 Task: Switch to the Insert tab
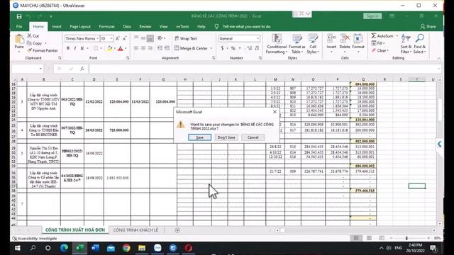pos(57,26)
